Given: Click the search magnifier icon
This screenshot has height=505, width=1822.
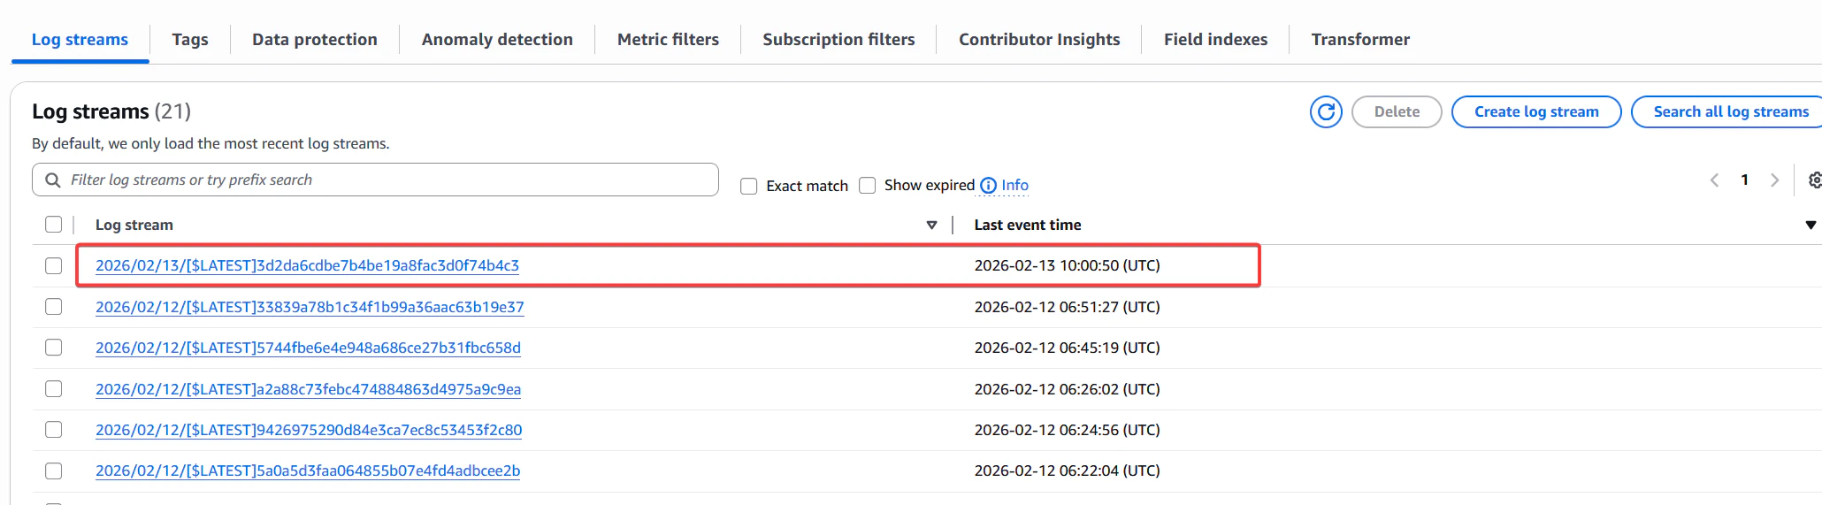Looking at the screenshot, I should pyautogui.click(x=53, y=180).
